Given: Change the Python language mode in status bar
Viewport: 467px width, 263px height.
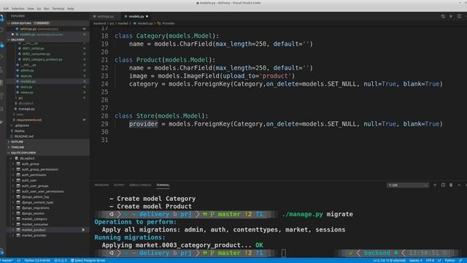Looking at the screenshot, I should coord(450,261).
